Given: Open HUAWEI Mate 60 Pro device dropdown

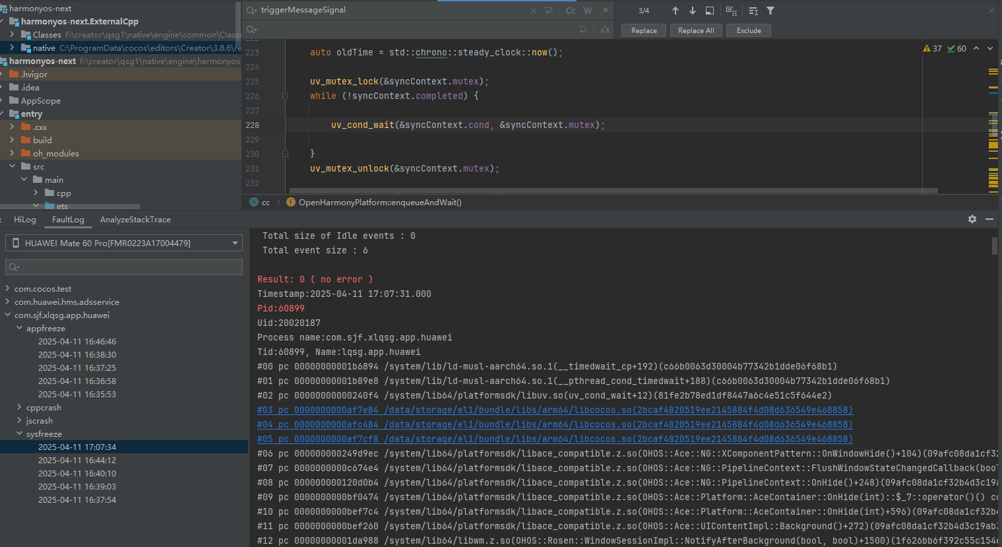Looking at the screenshot, I should tap(124, 243).
